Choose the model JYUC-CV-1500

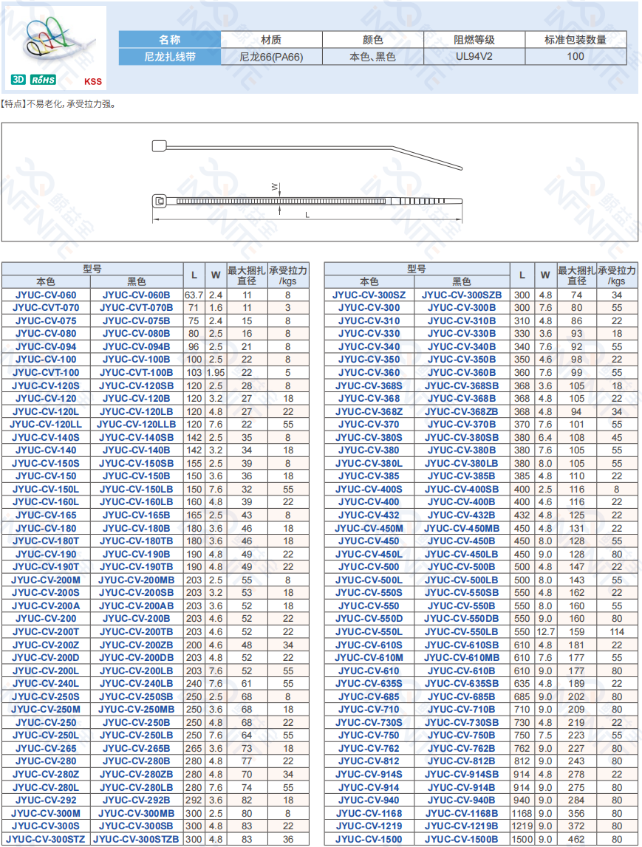(x=369, y=839)
